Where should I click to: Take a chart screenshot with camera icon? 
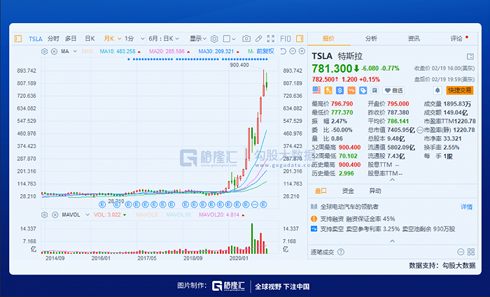click(246, 38)
